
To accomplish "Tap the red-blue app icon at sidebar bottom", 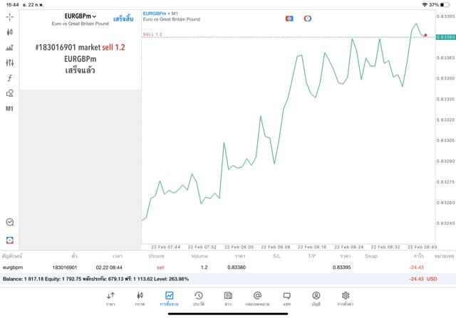I will click(9, 240).
